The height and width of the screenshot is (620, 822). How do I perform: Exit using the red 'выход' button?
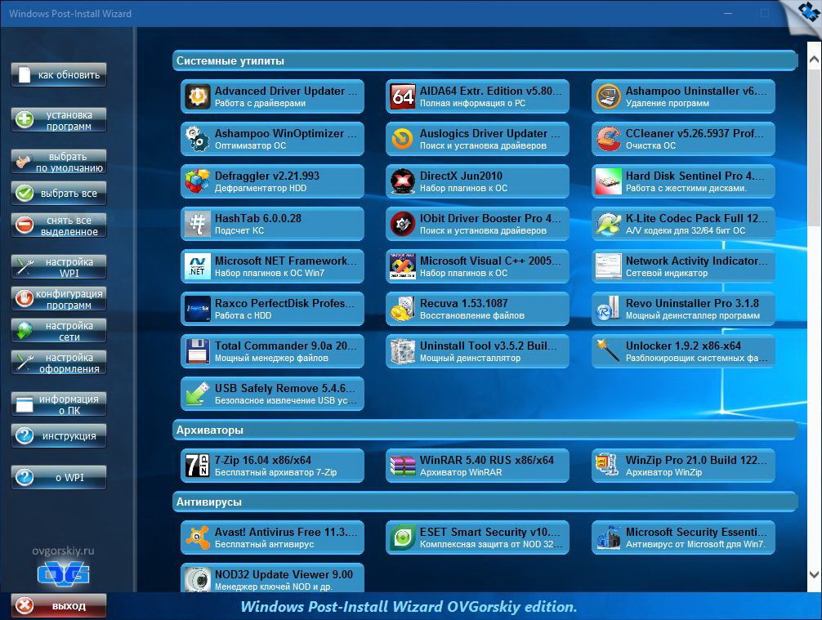point(59,606)
